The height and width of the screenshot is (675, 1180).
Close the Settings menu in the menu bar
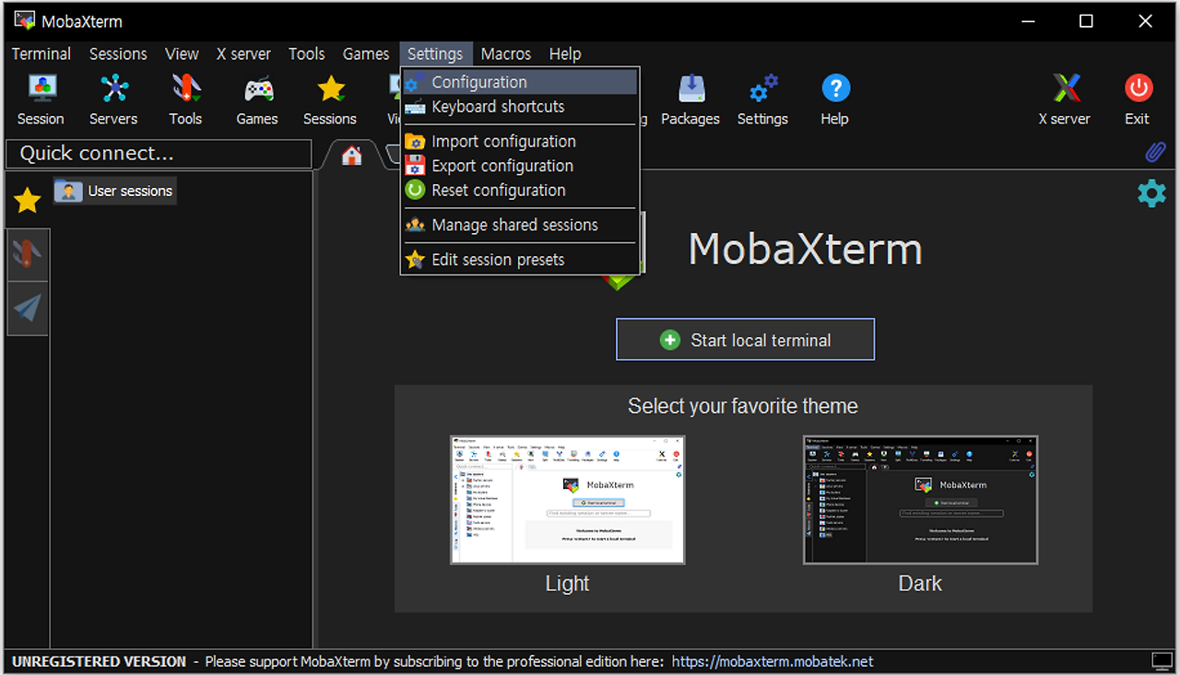click(x=435, y=54)
